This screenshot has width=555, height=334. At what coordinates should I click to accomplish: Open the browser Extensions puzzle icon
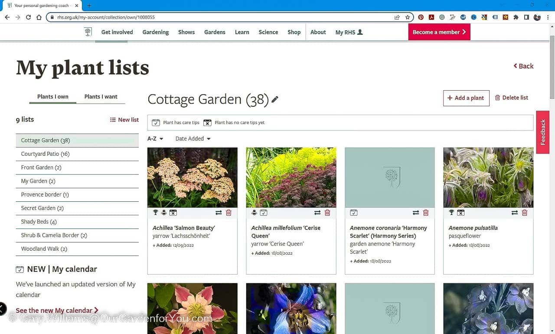click(516, 17)
